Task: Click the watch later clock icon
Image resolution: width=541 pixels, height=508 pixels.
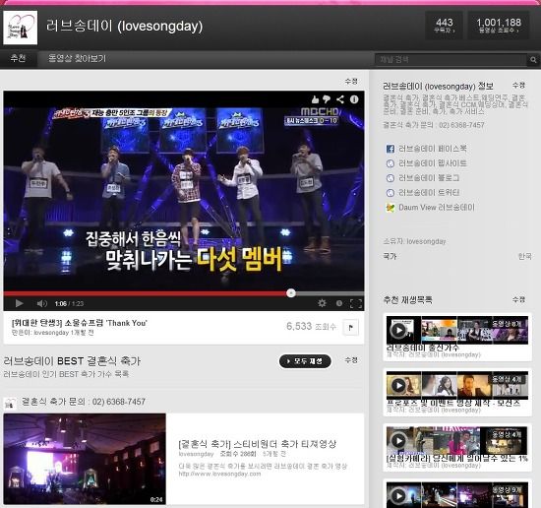Action: click(339, 303)
